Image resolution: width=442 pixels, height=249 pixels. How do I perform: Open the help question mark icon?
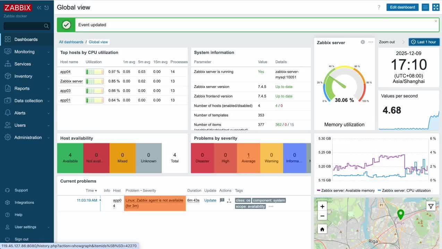pyautogui.click(x=379, y=7)
